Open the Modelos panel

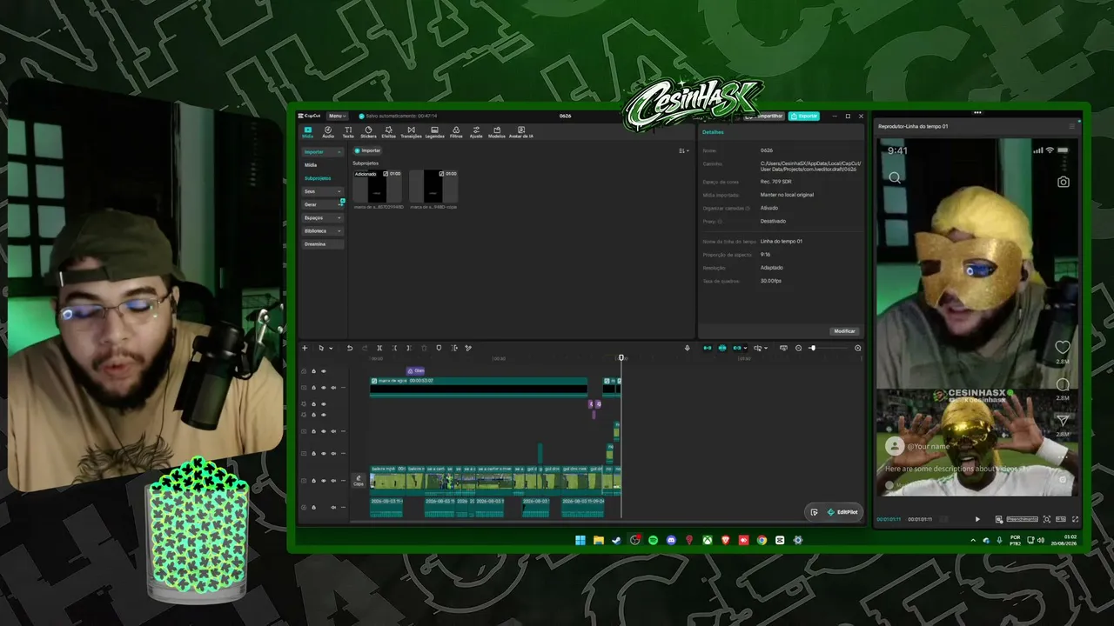point(497,132)
